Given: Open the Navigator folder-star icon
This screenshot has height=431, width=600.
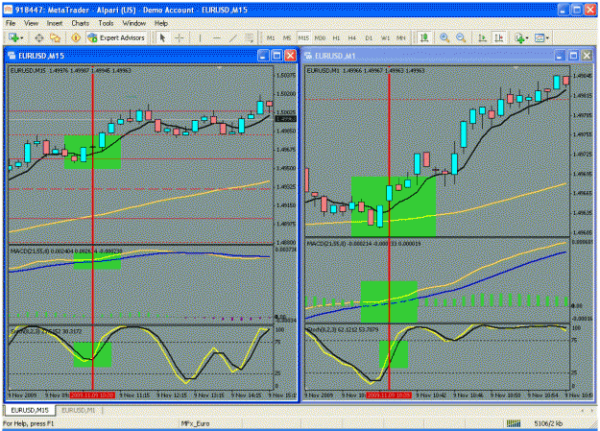Looking at the screenshot, I should point(56,37).
